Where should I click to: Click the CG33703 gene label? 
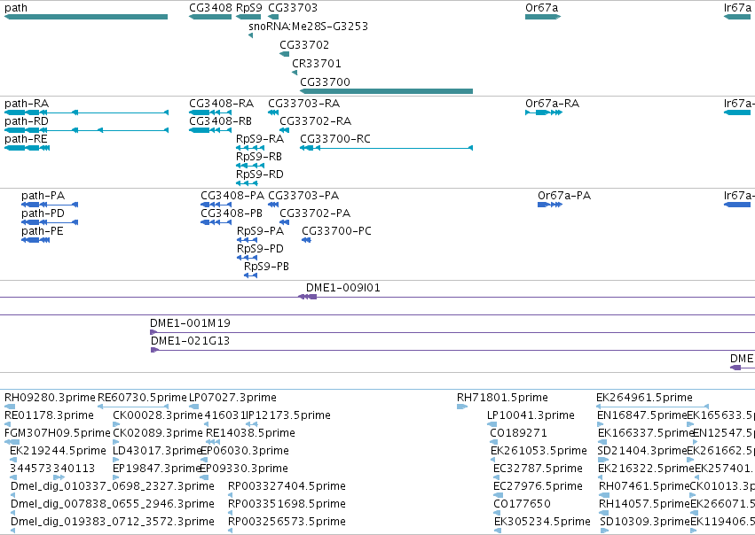(x=293, y=8)
